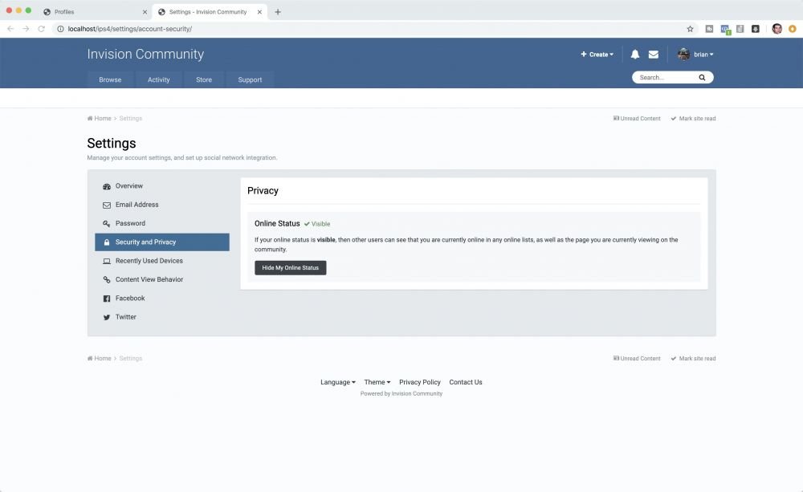Click the site info icon in address bar

click(x=60, y=29)
